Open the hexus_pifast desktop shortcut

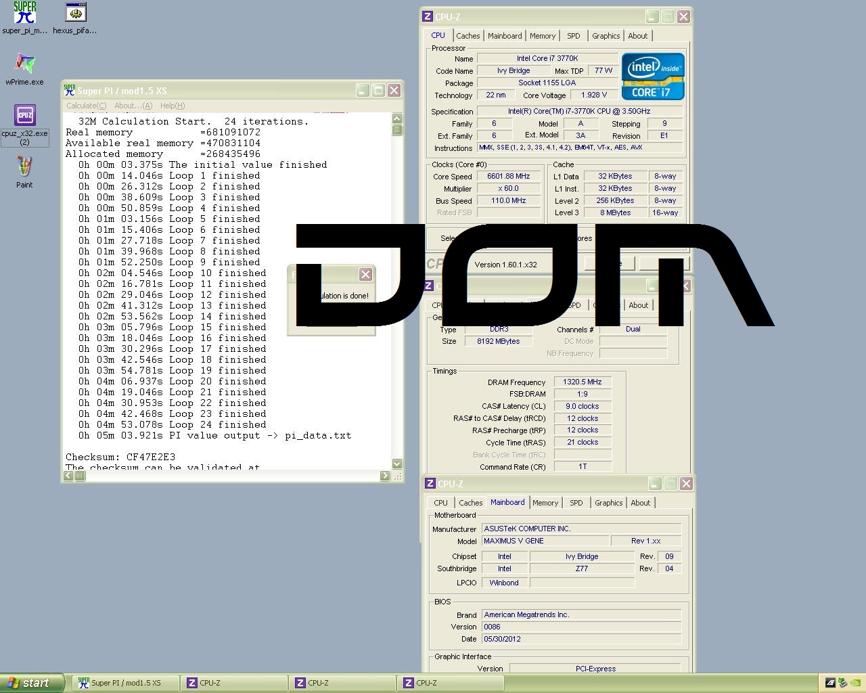coord(75,14)
